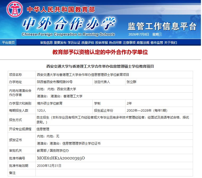The image size is (202, 178).
Task: Go to 注意事项 navigation item
Action: 129,43
